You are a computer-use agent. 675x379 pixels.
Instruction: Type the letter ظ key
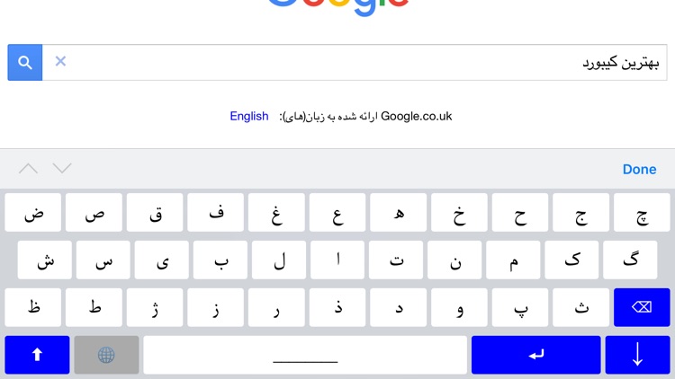click(x=33, y=307)
